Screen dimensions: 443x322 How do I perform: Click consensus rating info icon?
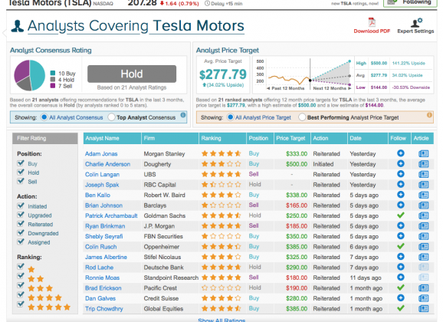pyautogui.click(x=182, y=115)
